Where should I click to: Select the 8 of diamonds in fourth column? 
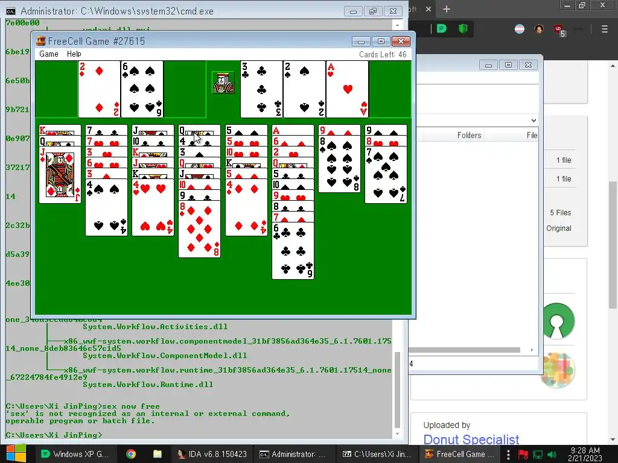tap(199, 228)
